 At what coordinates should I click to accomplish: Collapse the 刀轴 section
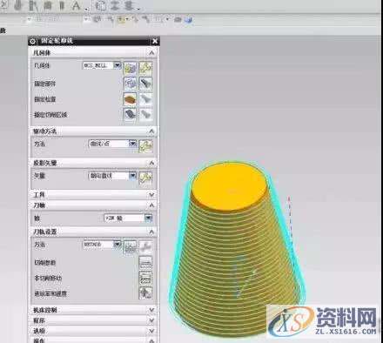point(151,205)
